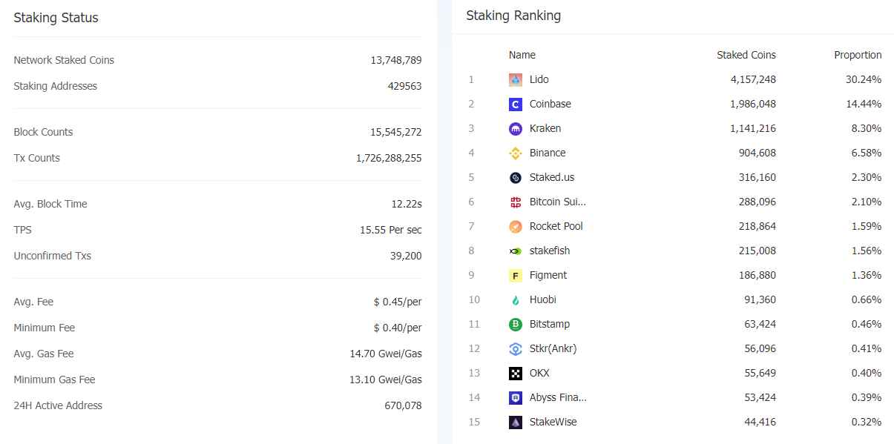Click the StakeWise logo icon
The width and height of the screenshot is (894, 444).
516,422
